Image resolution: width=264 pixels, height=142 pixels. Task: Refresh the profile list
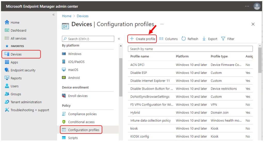click(190, 39)
